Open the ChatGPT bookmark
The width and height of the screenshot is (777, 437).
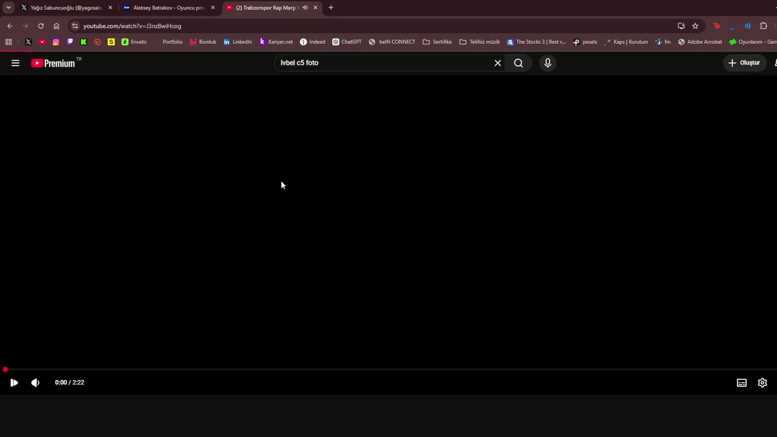point(347,42)
